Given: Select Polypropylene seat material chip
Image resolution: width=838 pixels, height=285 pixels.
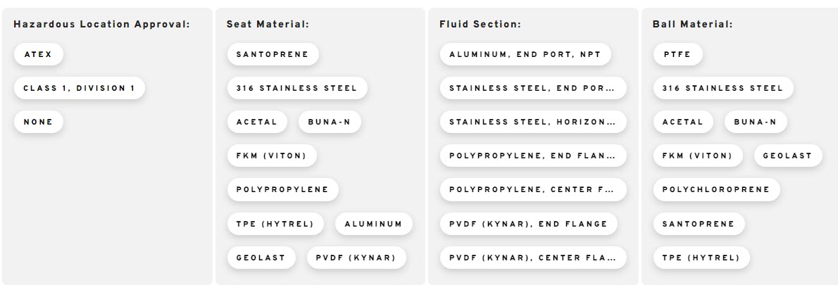Looking at the screenshot, I should point(282,189).
